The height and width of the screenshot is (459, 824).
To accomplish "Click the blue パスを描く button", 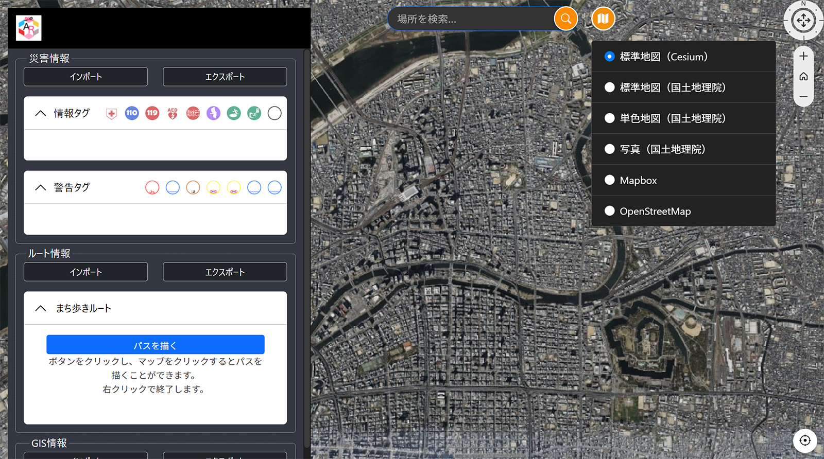I will click(155, 345).
